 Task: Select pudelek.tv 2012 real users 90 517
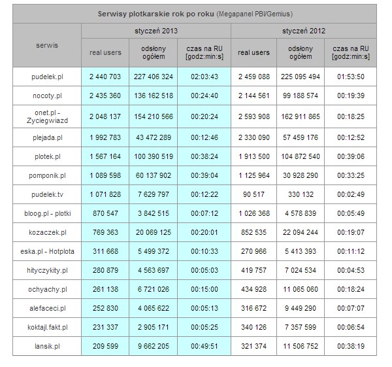point(253,194)
